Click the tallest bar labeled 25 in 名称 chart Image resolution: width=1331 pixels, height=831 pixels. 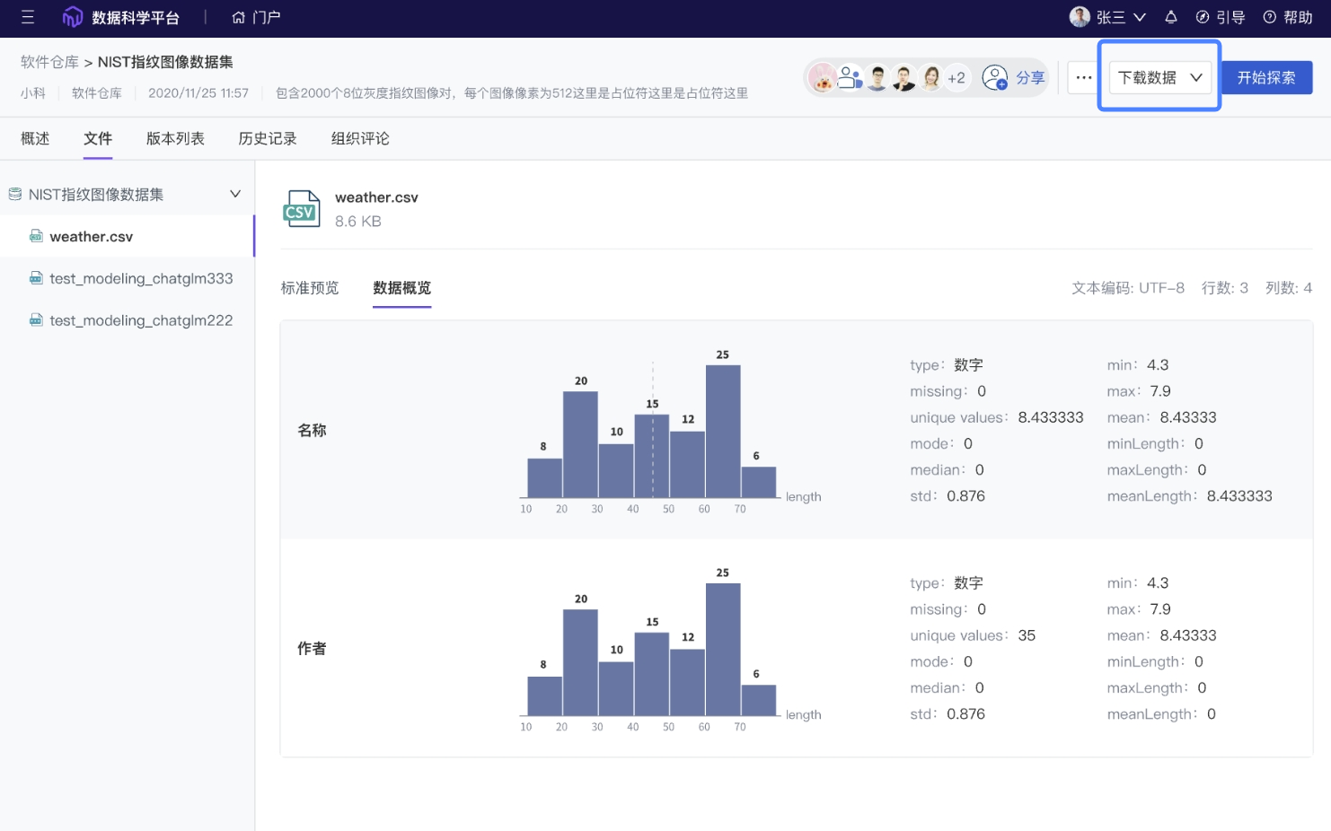tap(723, 431)
